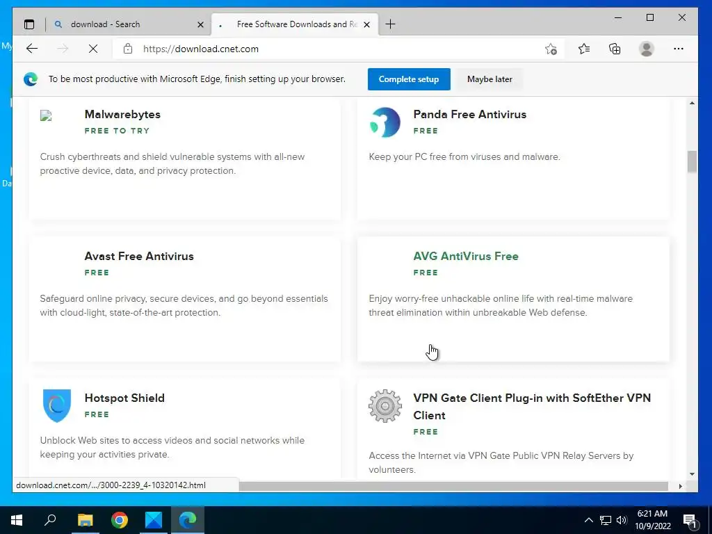Click the Microsoft Edge taskbar icon
The height and width of the screenshot is (534, 712).
[x=188, y=520]
